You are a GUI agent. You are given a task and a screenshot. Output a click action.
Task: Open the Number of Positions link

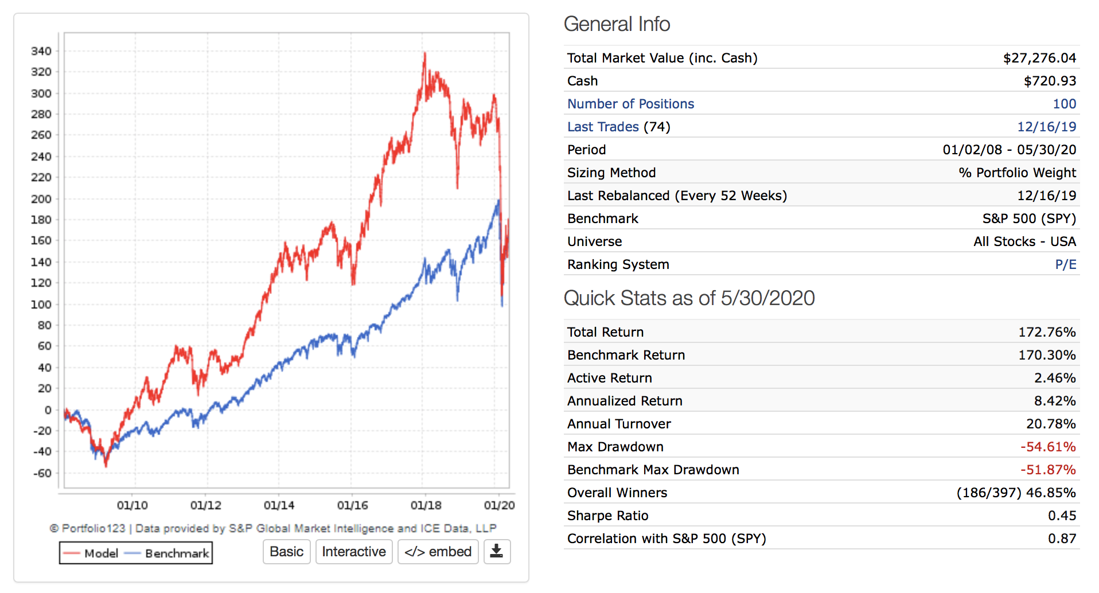pyautogui.click(x=630, y=104)
